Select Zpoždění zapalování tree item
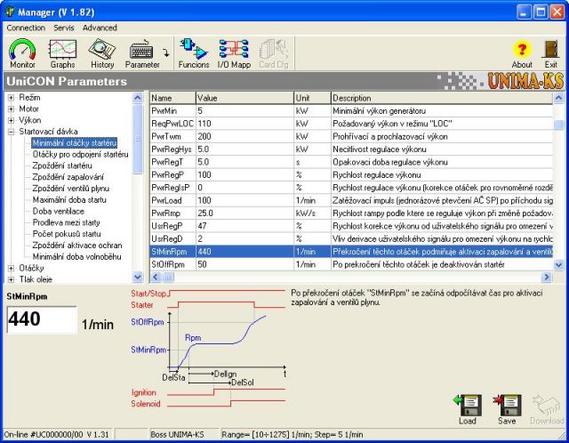569x443 pixels. [x=68, y=177]
